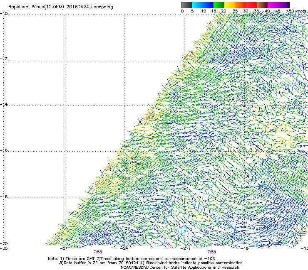Click the '25' label under the legend
Viewport: 308px width, 270px height.
235,11
